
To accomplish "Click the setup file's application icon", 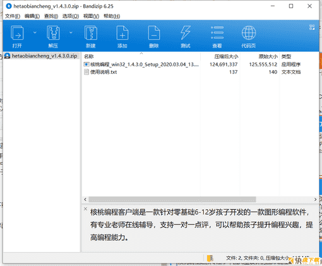I will pos(86,64).
